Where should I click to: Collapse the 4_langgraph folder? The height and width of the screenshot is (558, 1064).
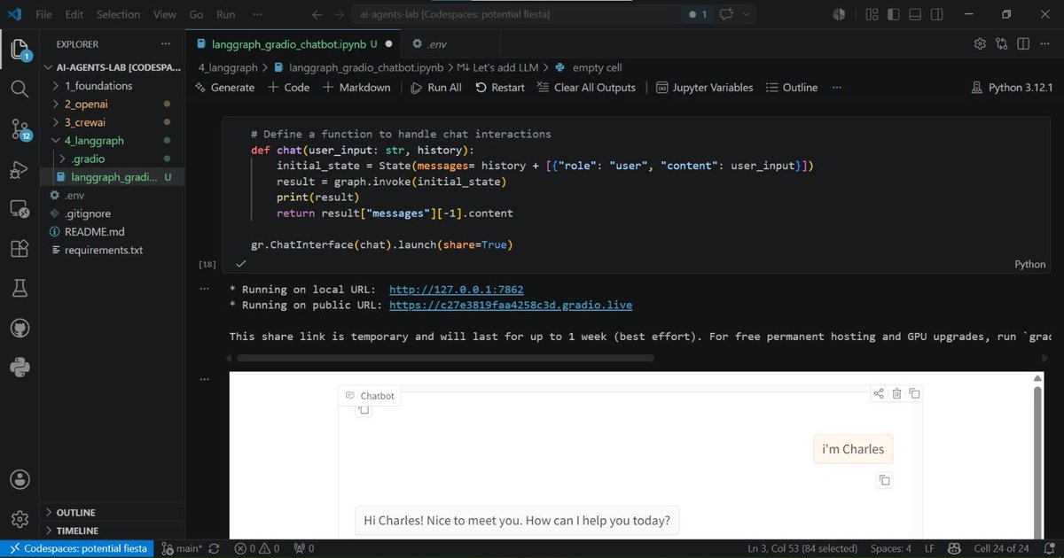pos(94,141)
